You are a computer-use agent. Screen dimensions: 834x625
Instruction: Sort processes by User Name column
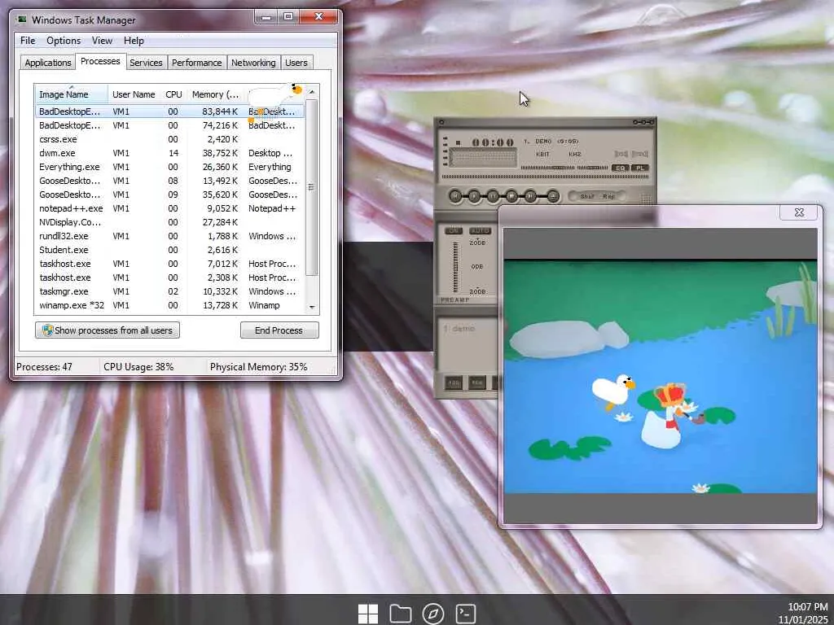[x=134, y=94]
